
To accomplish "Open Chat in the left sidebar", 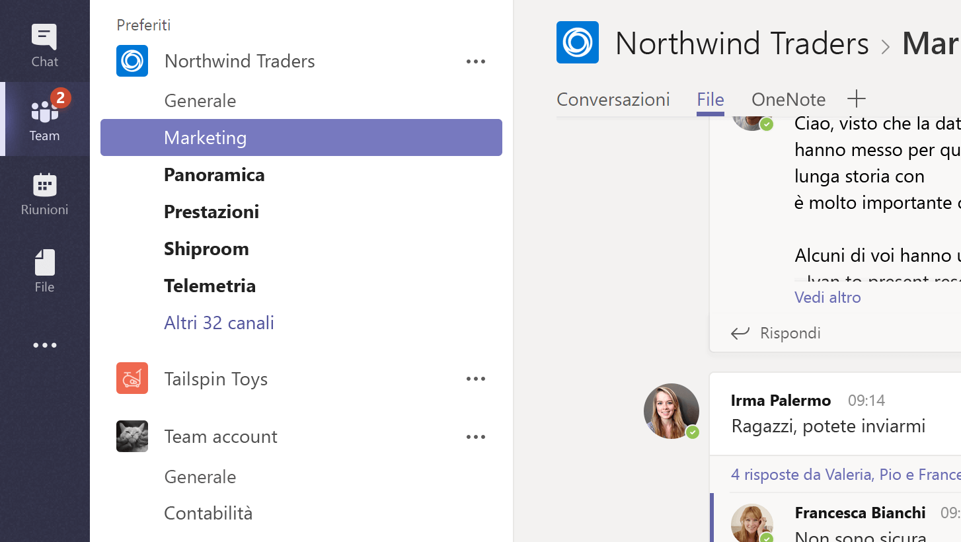I will coord(44,45).
